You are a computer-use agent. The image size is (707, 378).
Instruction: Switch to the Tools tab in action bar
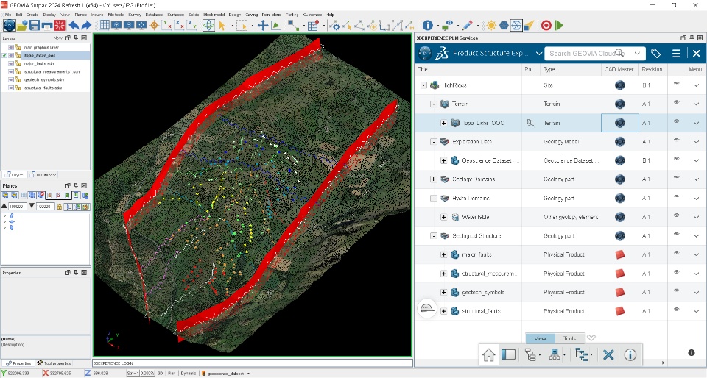coord(569,338)
